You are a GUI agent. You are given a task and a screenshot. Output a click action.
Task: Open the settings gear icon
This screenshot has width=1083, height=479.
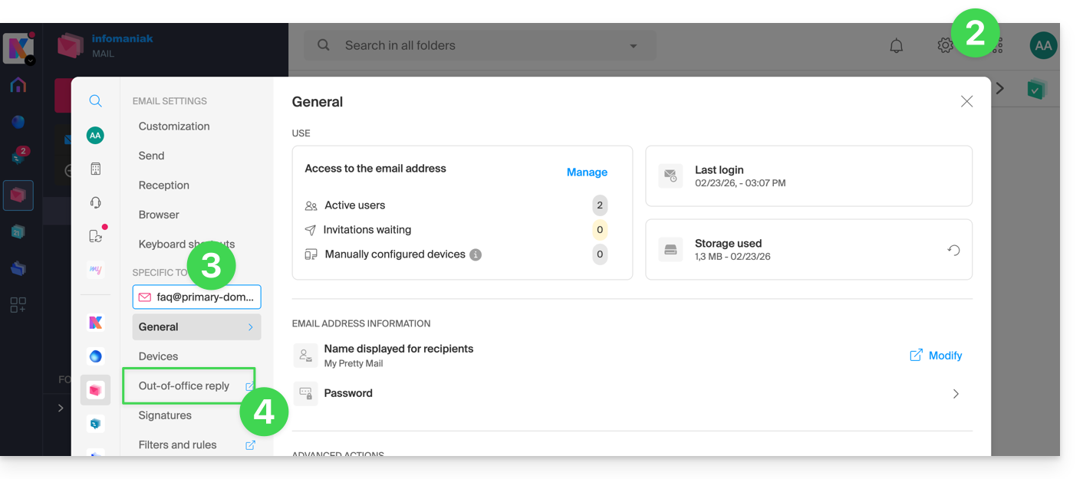(x=945, y=46)
